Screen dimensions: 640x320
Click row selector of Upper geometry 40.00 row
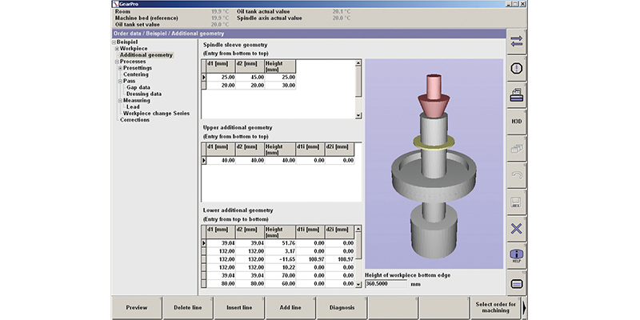[x=204, y=161]
